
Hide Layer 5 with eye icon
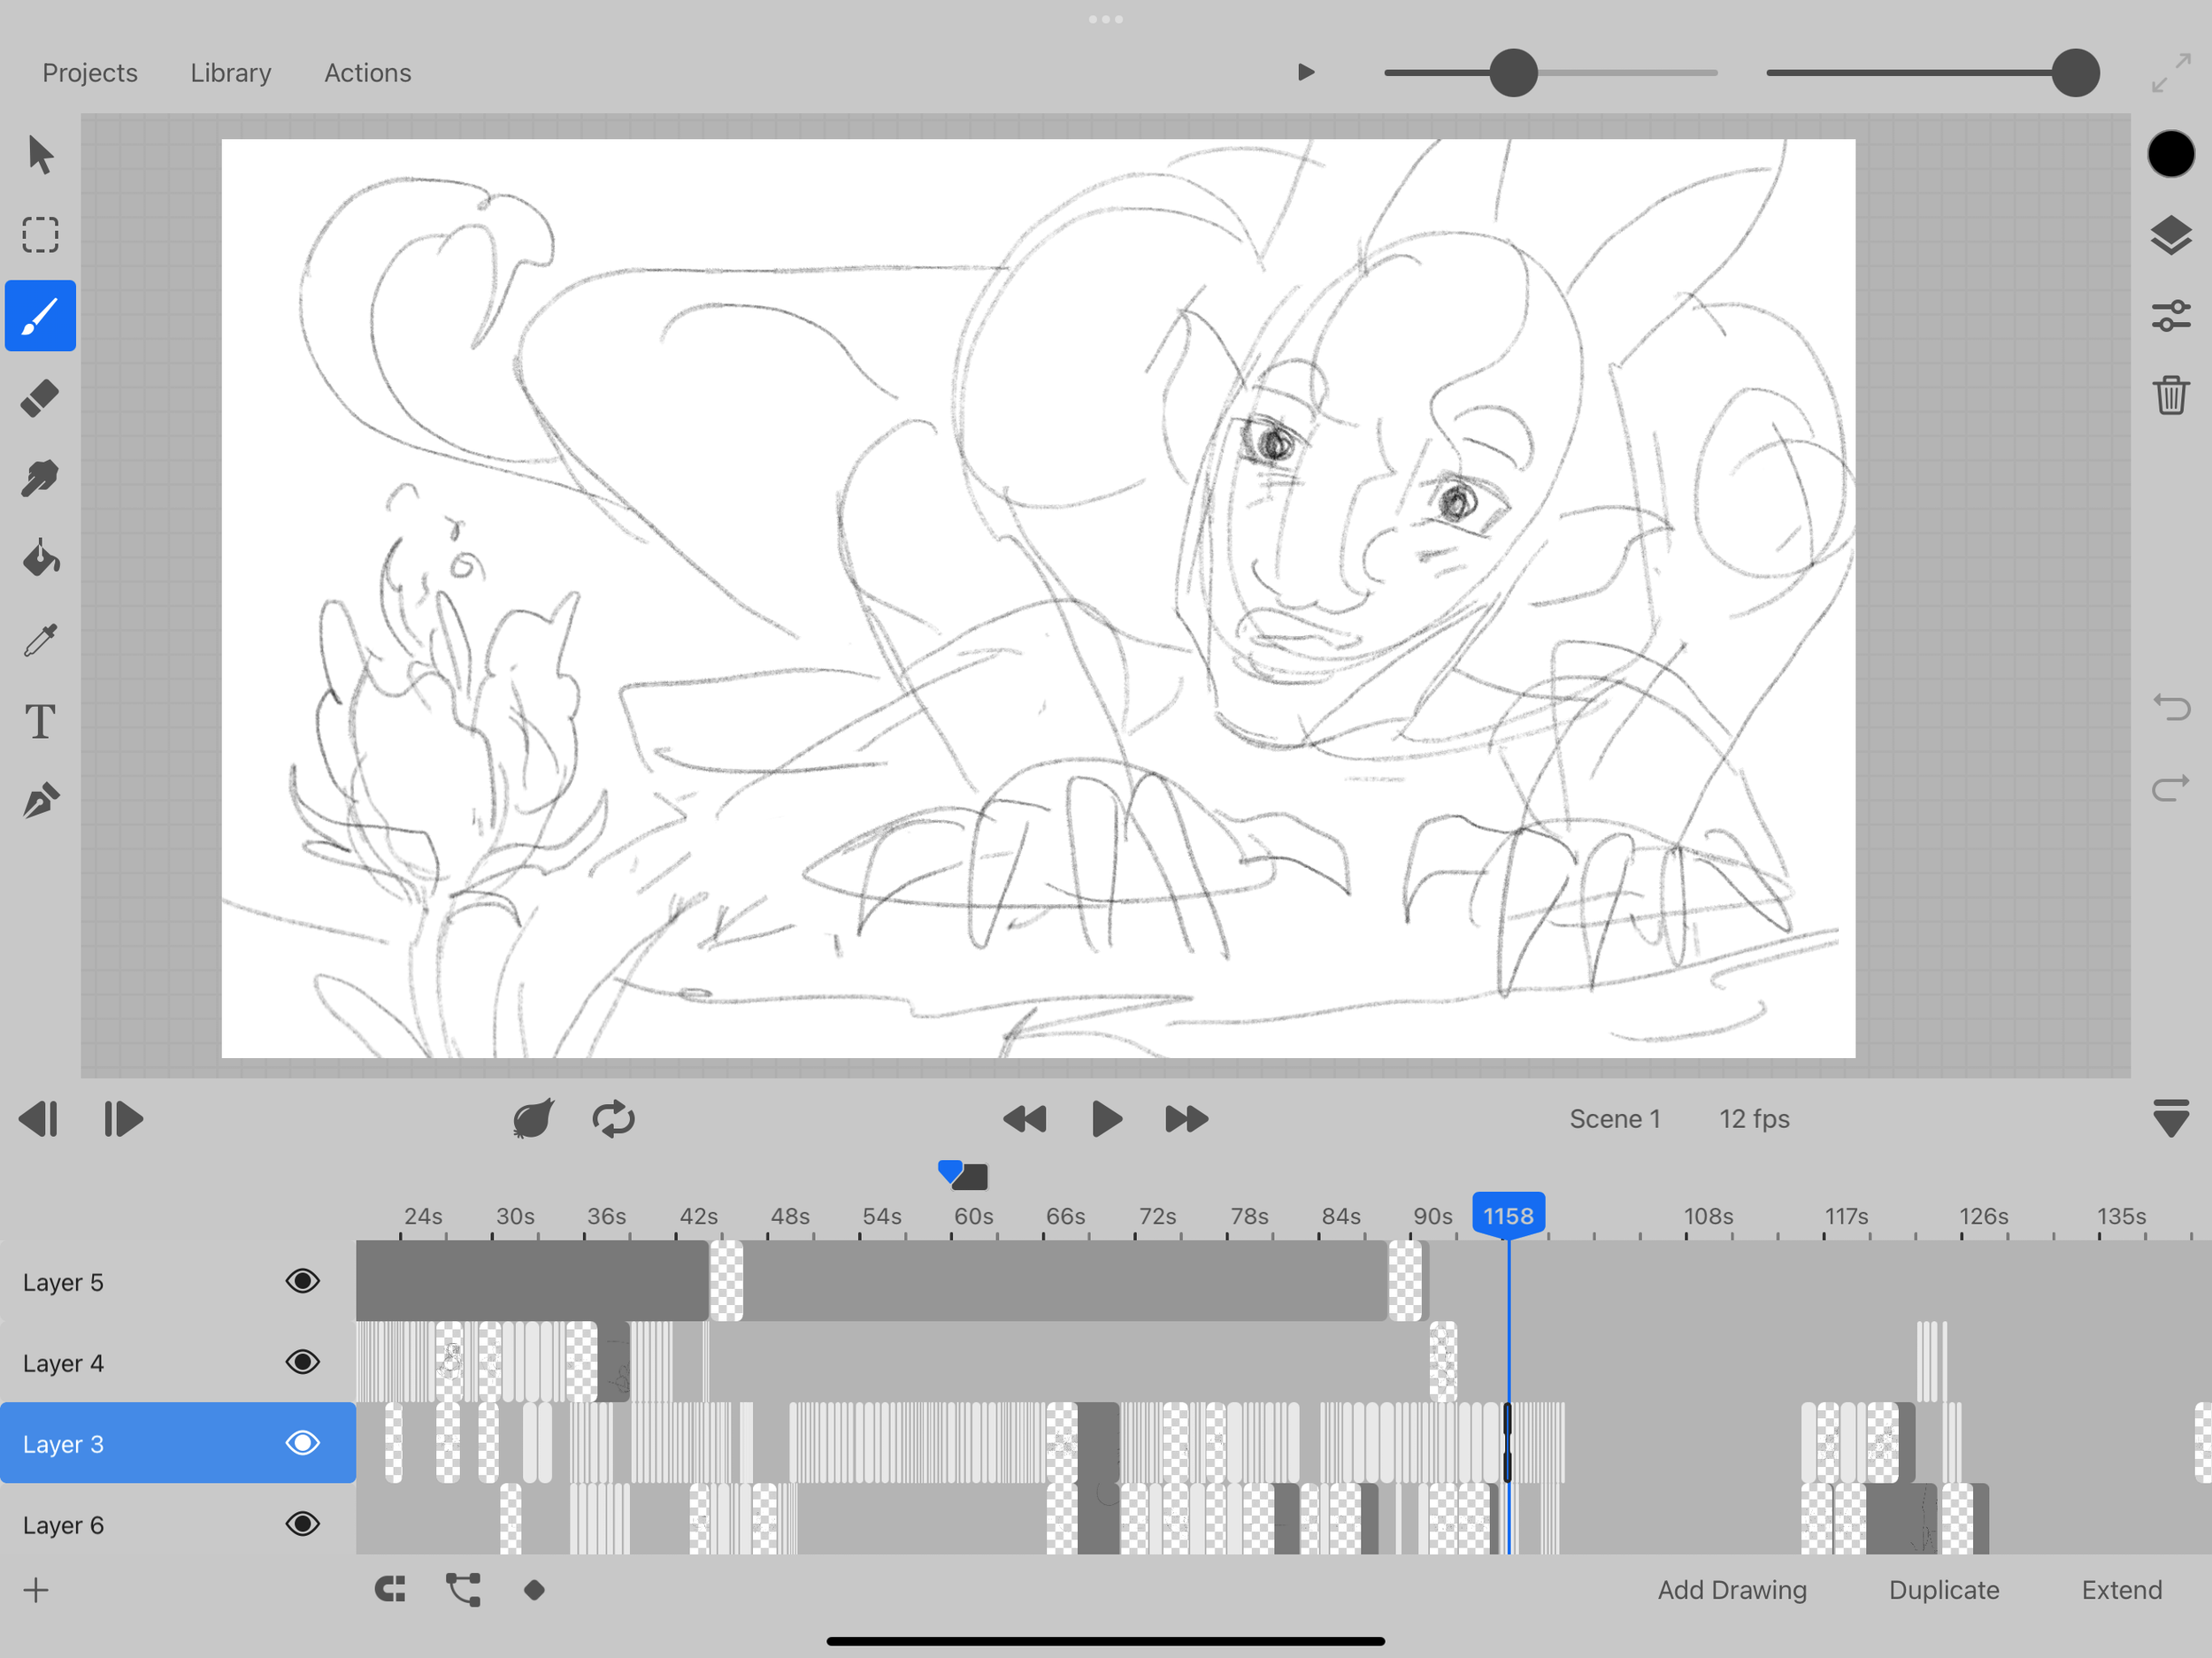302,1281
